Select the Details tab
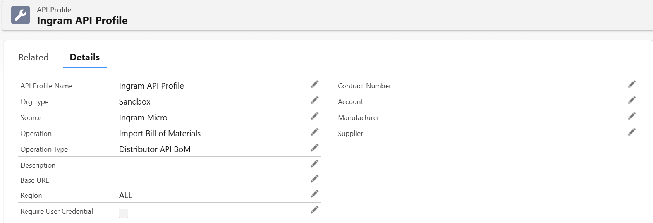The height and width of the screenshot is (223, 653). click(x=84, y=57)
